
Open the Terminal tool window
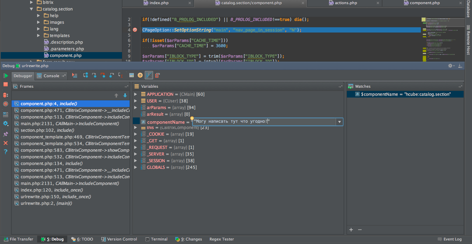coord(156,239)
